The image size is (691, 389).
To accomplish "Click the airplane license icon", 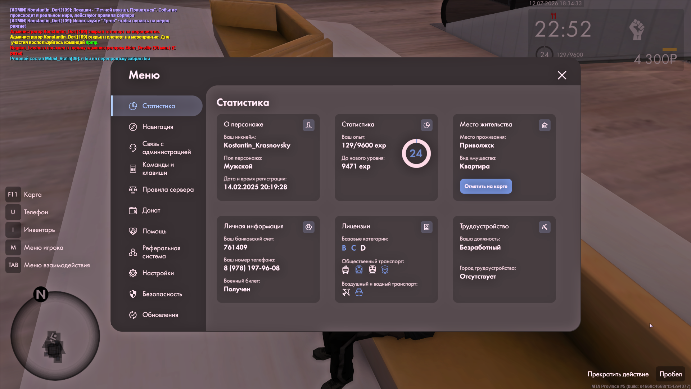I will (x=346, y=292).
